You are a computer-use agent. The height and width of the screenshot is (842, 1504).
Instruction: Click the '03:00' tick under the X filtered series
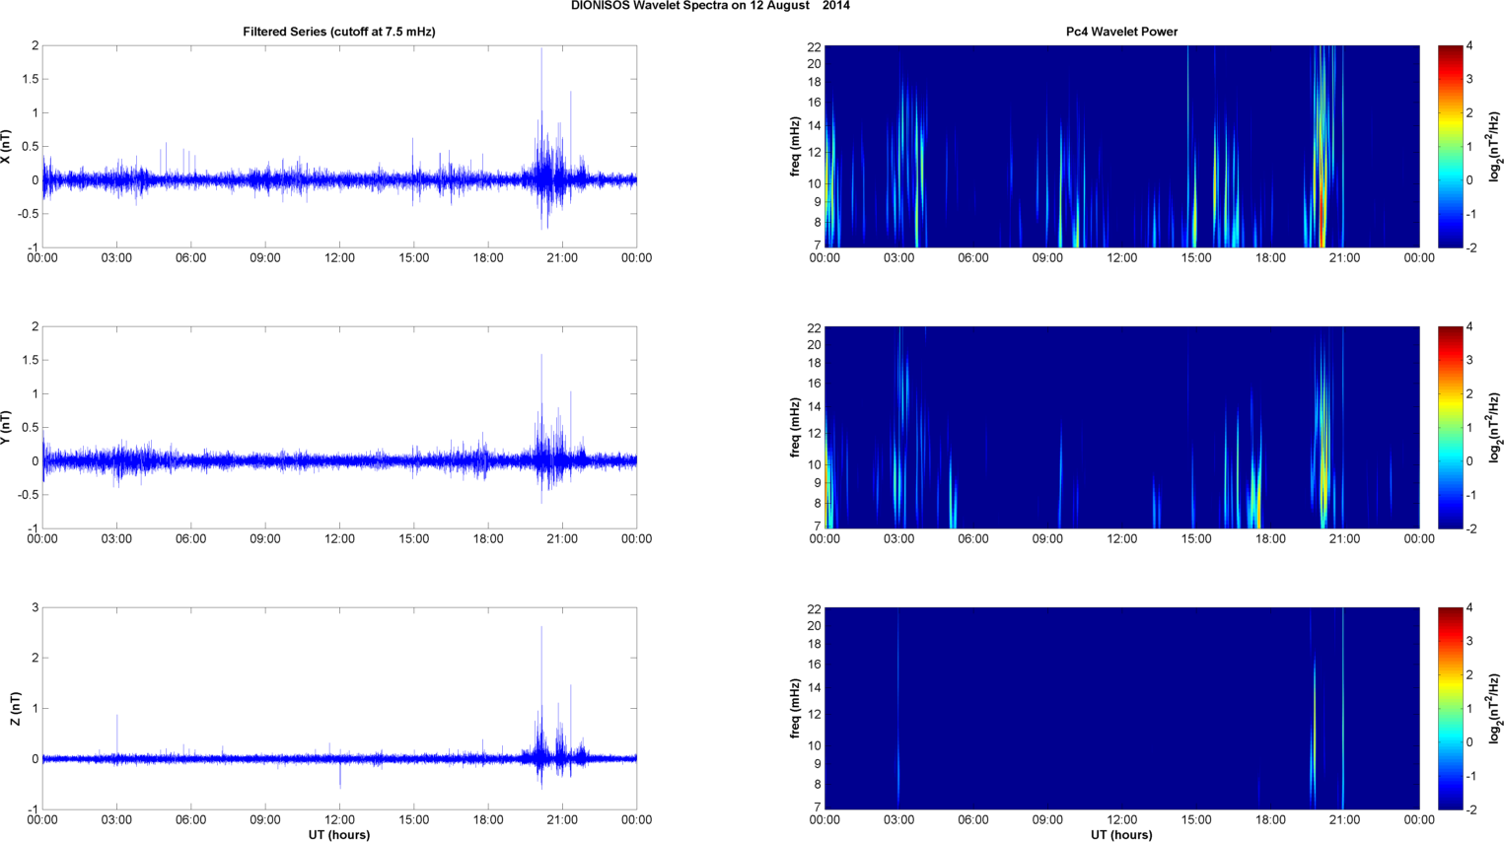116,257
